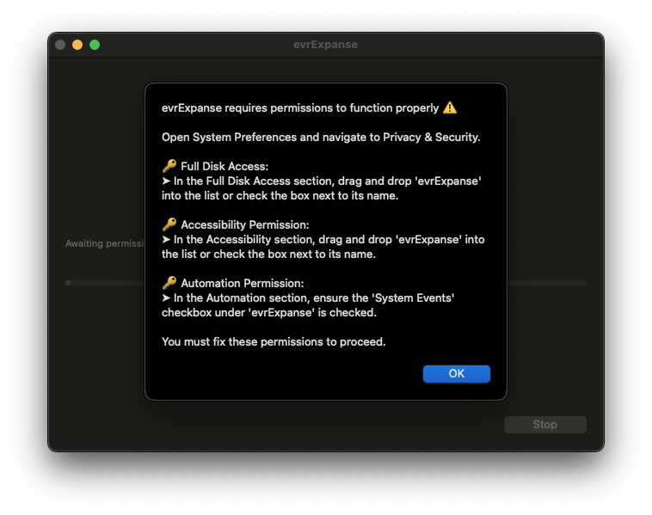Click the yellow minimize window button
This screenshot has height=515, width=652.
pos(77,45)
